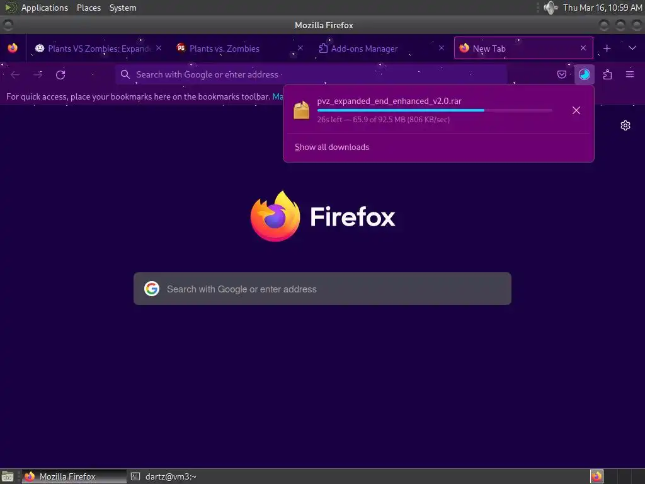Focus the top address bar field
645x484 pixels.
point(311,74)
